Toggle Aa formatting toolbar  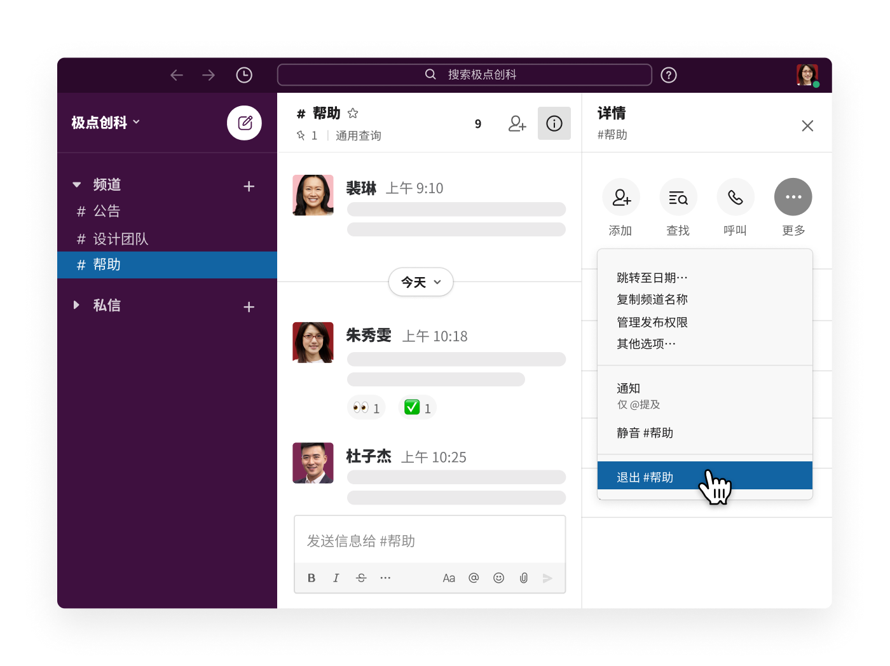click(449, 578)
